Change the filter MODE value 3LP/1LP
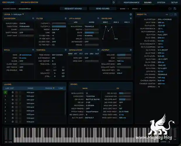The width and height of the screenshot is (181, 146). tap(56, 29)
